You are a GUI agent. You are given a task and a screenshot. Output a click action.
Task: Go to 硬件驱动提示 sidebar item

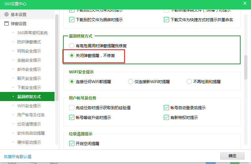29,142
